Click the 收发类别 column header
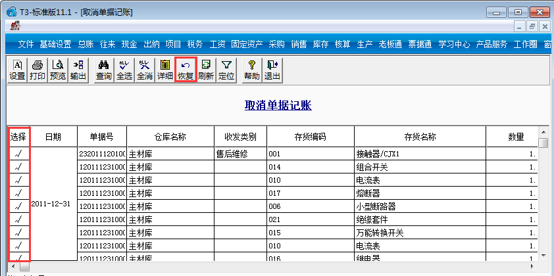Screen dimensions: 554x276 240,137
